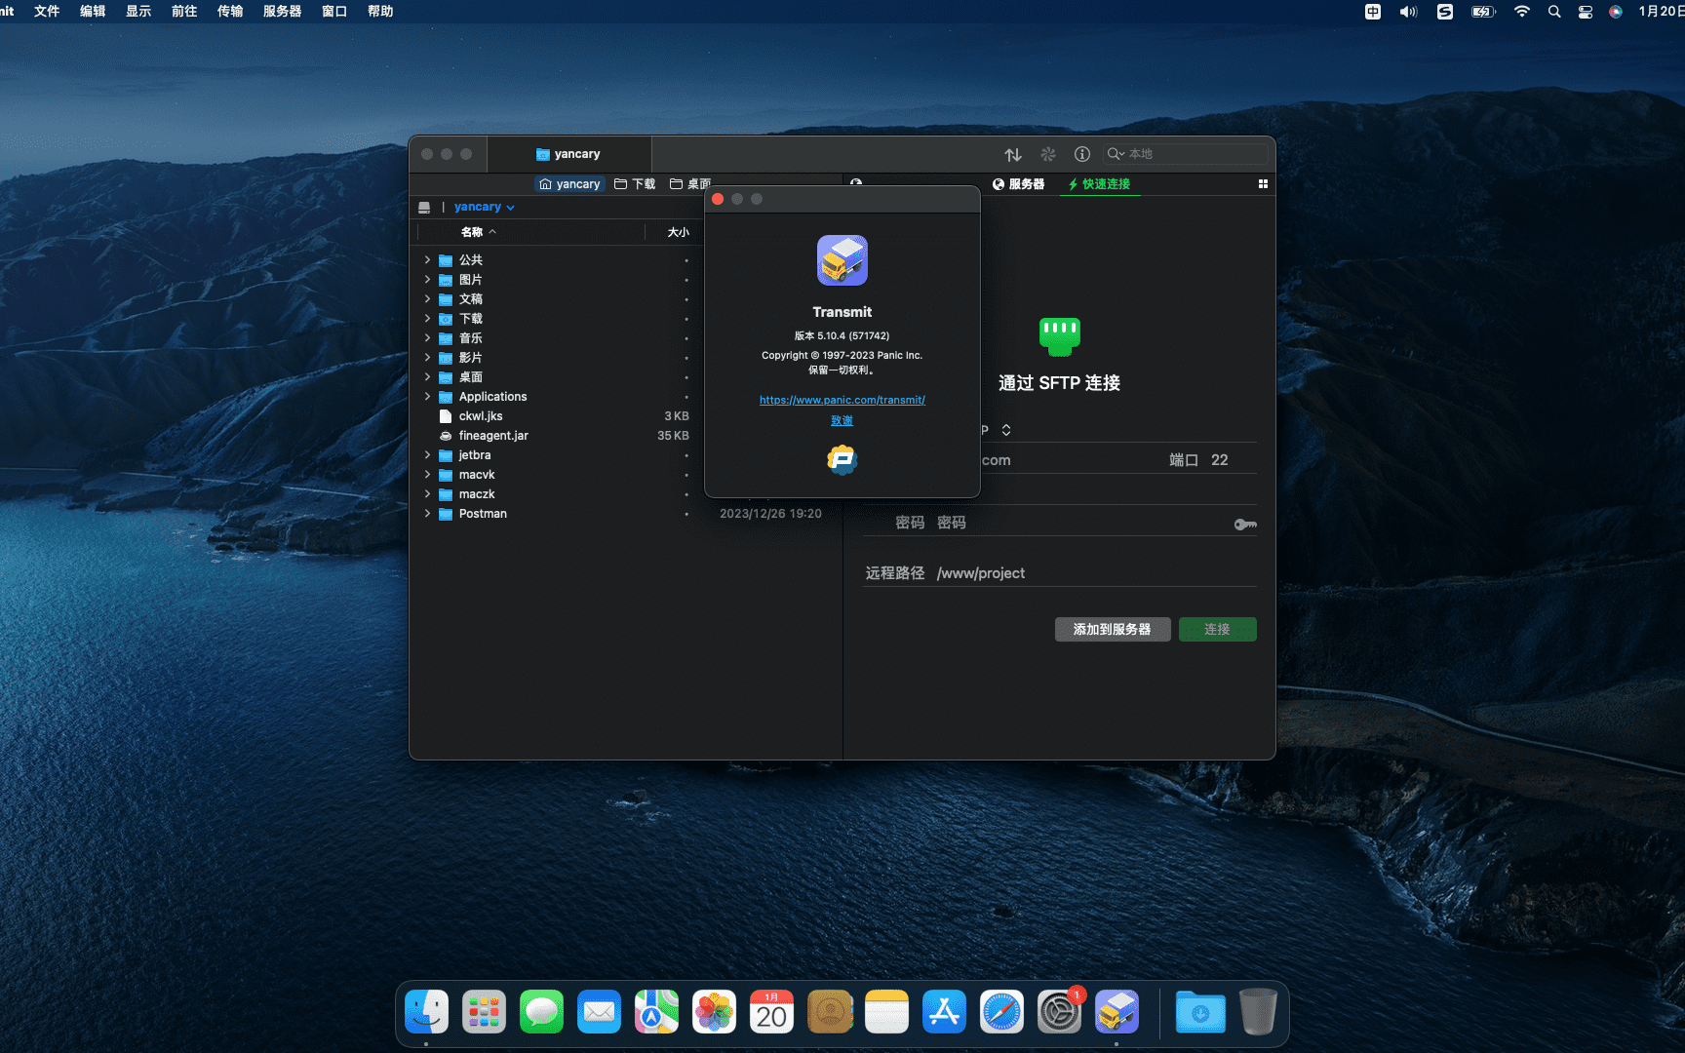The width and height of the screenshot is (1685, 1053).
Task: Open the 显示 menu
Action: point(138,12)
